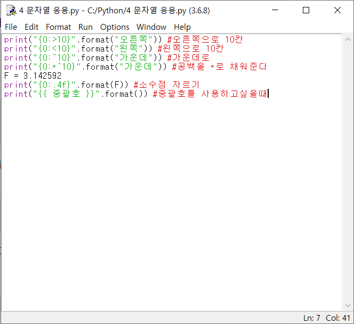Click the line with "{0:*^10}" format
The image size is (354, 324).
[x=135, y=67]
